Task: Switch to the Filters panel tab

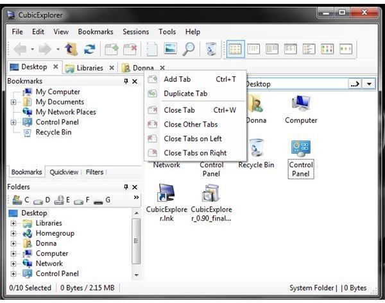Action: tap(94, 172)
